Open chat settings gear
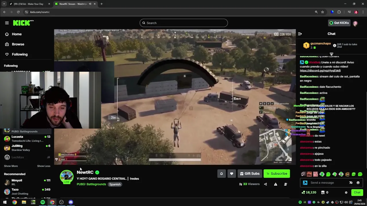This screenshot has width=367, height=206. [x=346, y=193]
